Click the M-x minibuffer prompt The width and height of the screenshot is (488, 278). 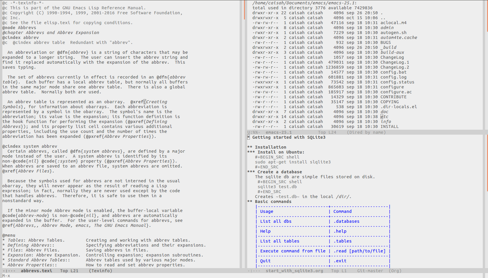point(6,276)
